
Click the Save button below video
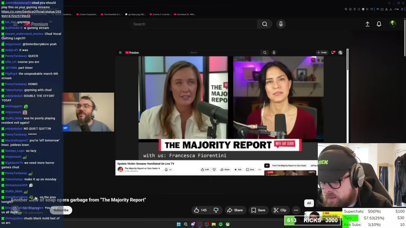point(258,210)
